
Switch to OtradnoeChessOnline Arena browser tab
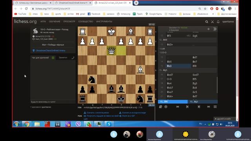(73, 3)
